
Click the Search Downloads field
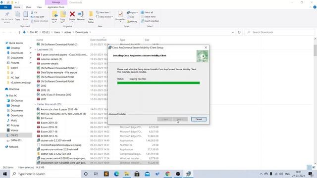coord(279,32)
